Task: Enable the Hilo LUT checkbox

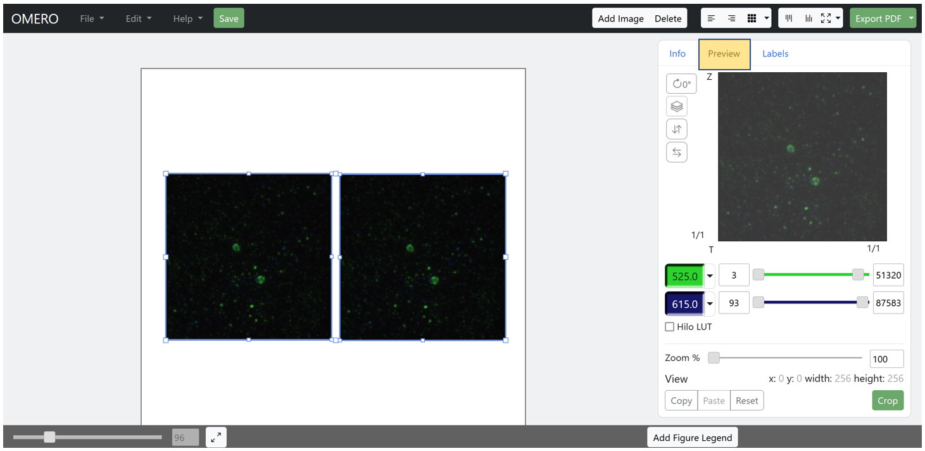Action: click(x=670, y=327)
